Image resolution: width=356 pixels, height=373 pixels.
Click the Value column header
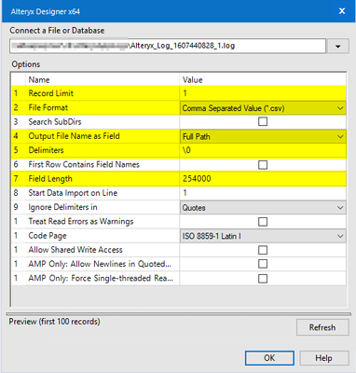click(x=192, y=80)
